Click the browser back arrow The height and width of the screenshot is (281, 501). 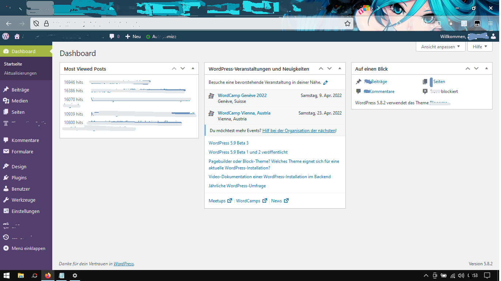(x=9, y=23)
